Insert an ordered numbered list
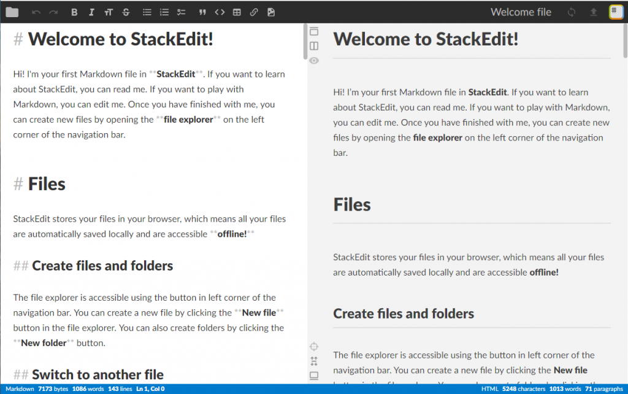This screenshot has width=628, height=394. pyautogui.click(x=164, y=12)
